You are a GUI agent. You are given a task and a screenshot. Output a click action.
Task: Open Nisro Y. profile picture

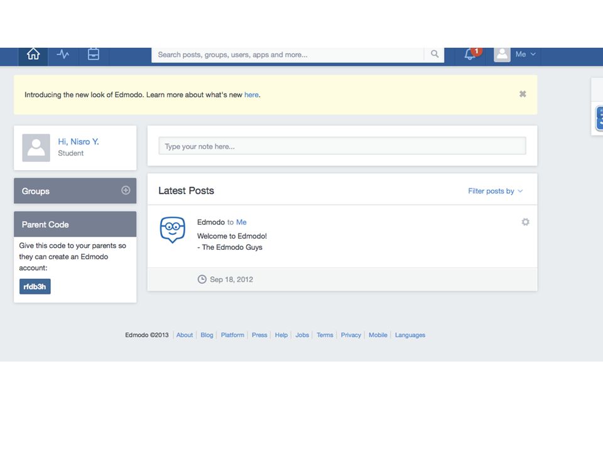tap(36, 148)
